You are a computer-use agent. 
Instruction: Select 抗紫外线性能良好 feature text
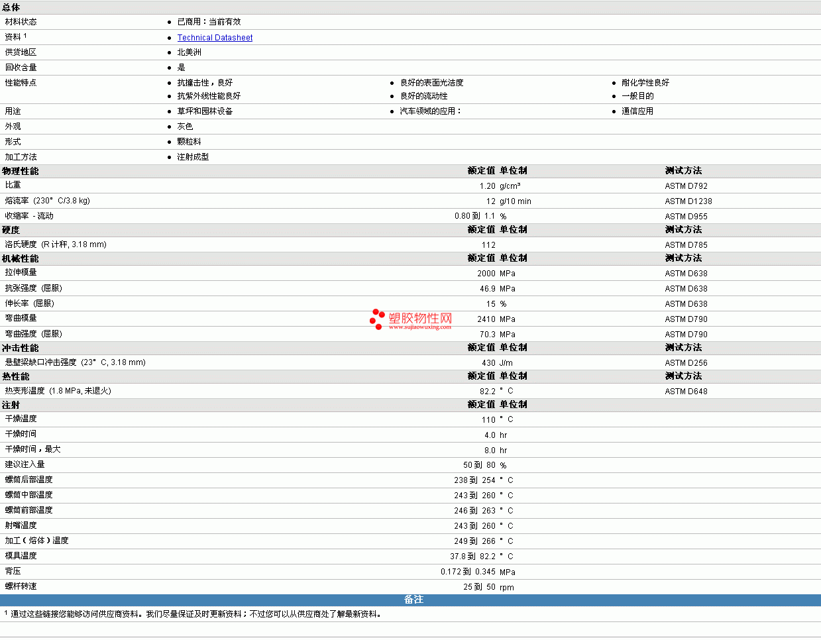coord(209,96)
